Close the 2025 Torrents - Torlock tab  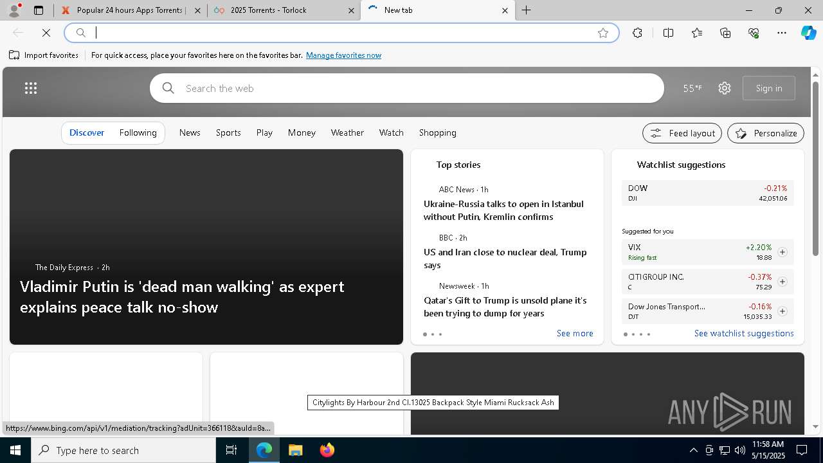point(351,10)
